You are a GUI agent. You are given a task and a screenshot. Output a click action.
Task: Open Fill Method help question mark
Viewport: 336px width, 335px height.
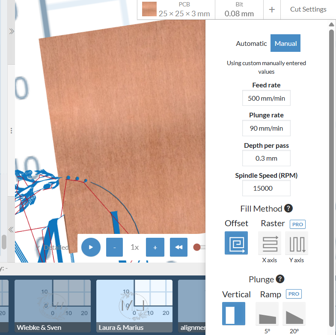[x=289, y=209]
